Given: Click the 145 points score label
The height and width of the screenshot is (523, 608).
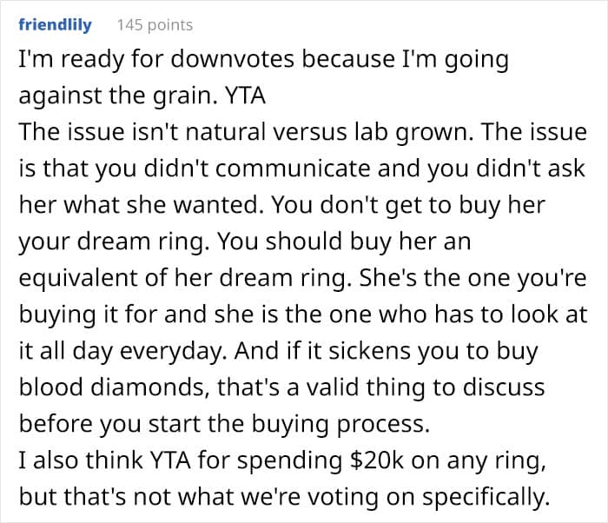Looking at the screenshot, I should (x=155, y=25).
